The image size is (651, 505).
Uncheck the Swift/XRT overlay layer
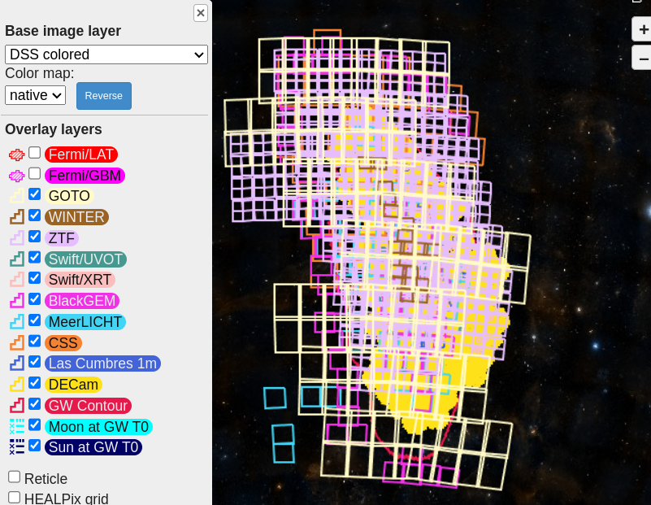point(34,278)
